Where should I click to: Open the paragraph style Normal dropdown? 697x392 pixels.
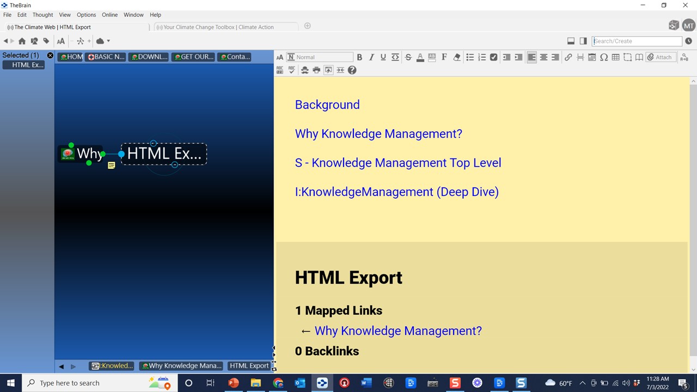tap(320, 57)
